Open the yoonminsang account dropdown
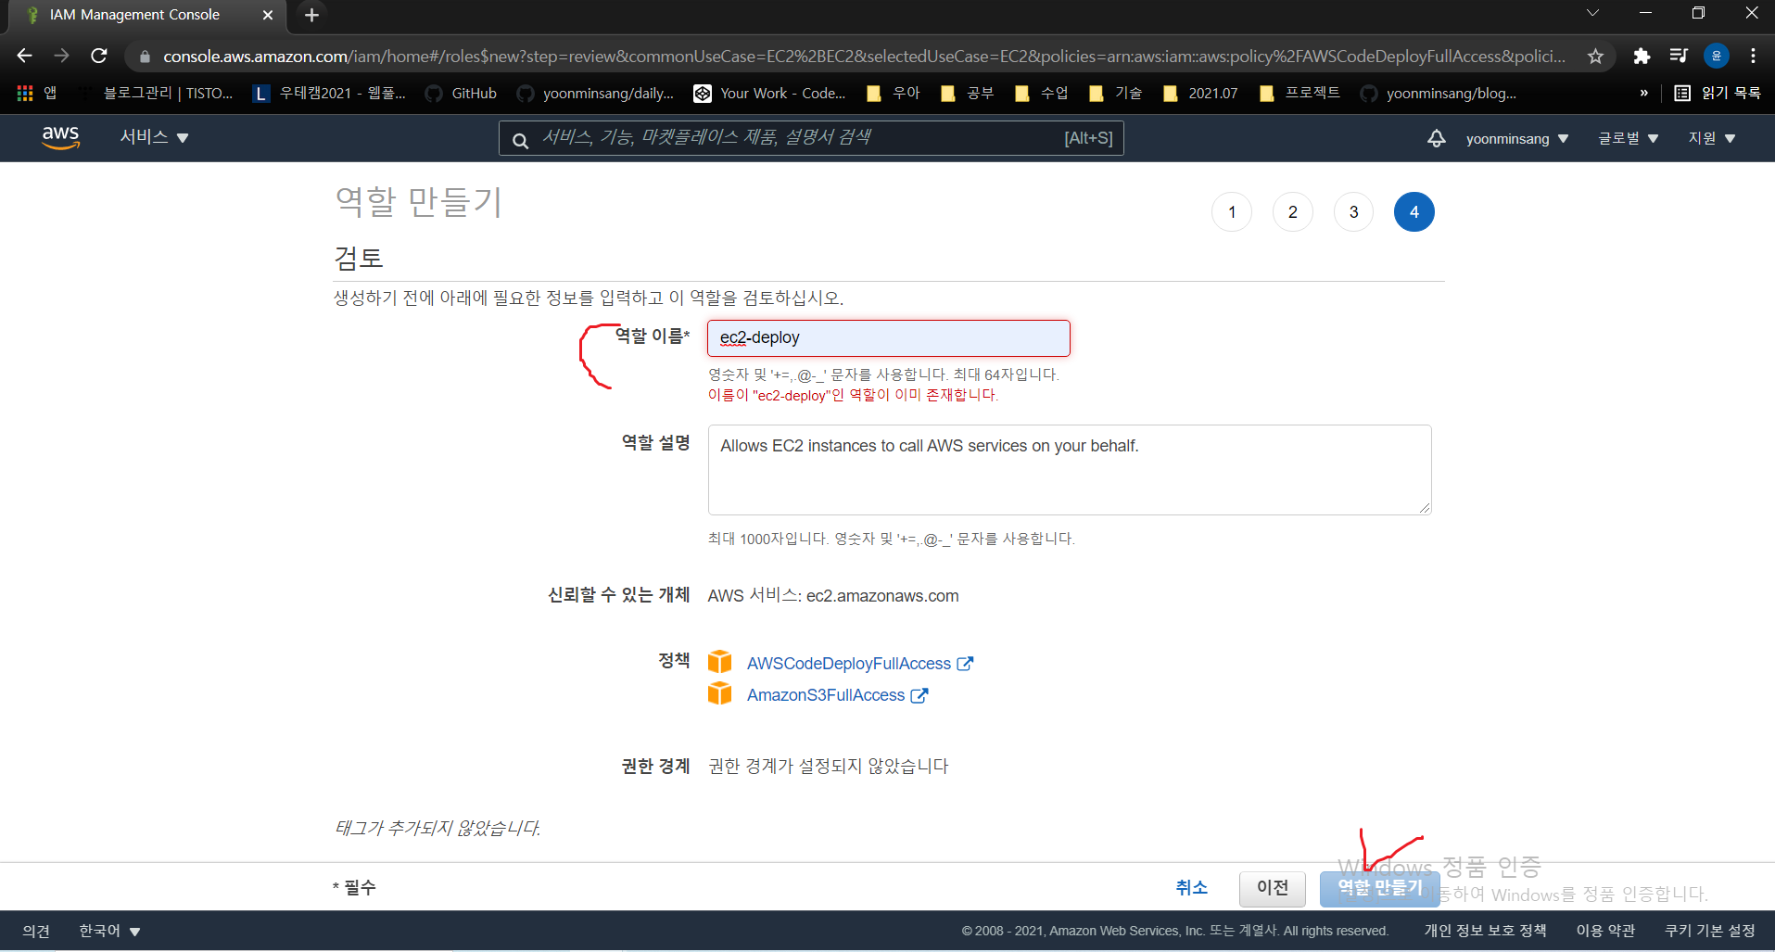The image size is (1775, 952). tap(1517, 139)
